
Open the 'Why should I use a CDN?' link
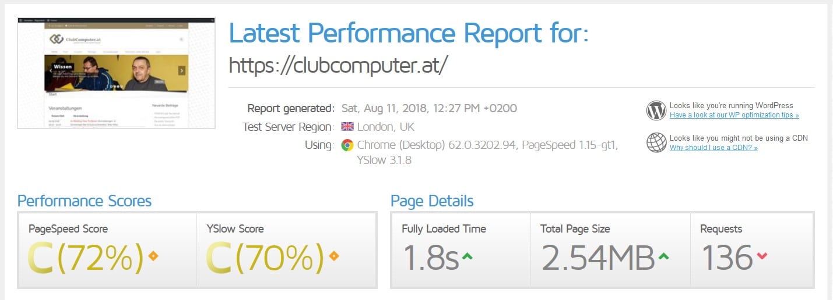(714, 148)
